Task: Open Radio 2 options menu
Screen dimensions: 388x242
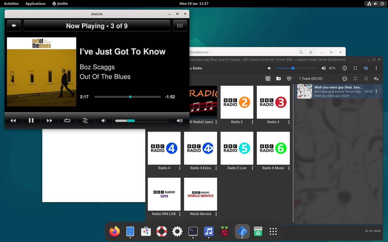Action: [253, 122]
